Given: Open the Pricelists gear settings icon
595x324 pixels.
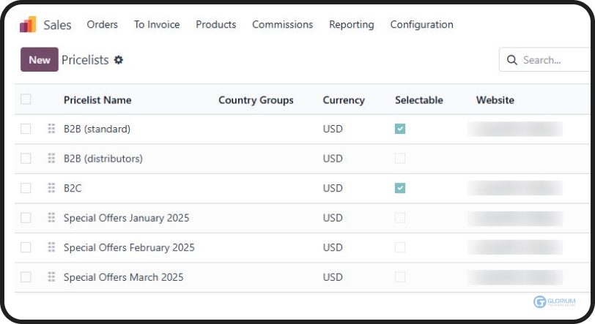Looking at the screenshot, I should (x=119, y=60).
